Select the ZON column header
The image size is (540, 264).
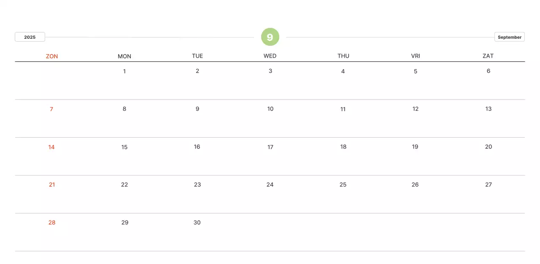coord(52,56)
